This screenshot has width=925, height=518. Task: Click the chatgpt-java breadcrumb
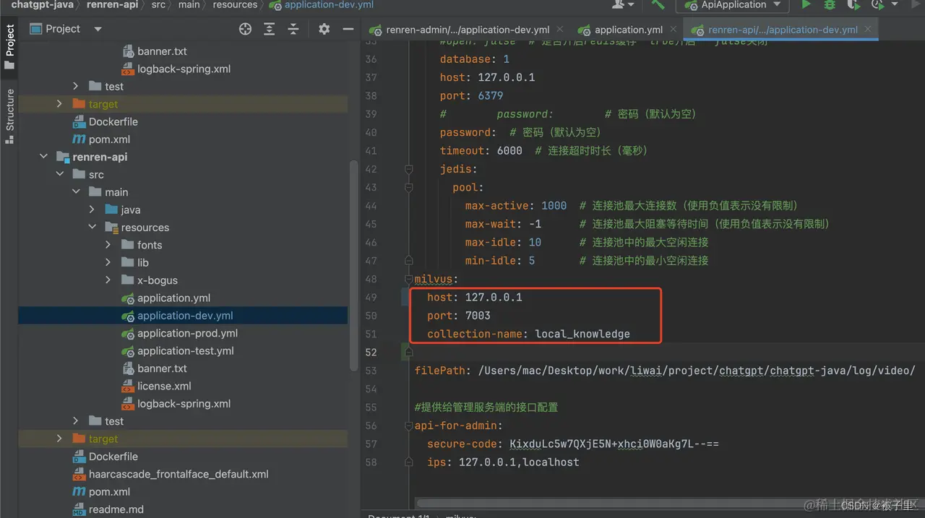[x=43, y=4]
